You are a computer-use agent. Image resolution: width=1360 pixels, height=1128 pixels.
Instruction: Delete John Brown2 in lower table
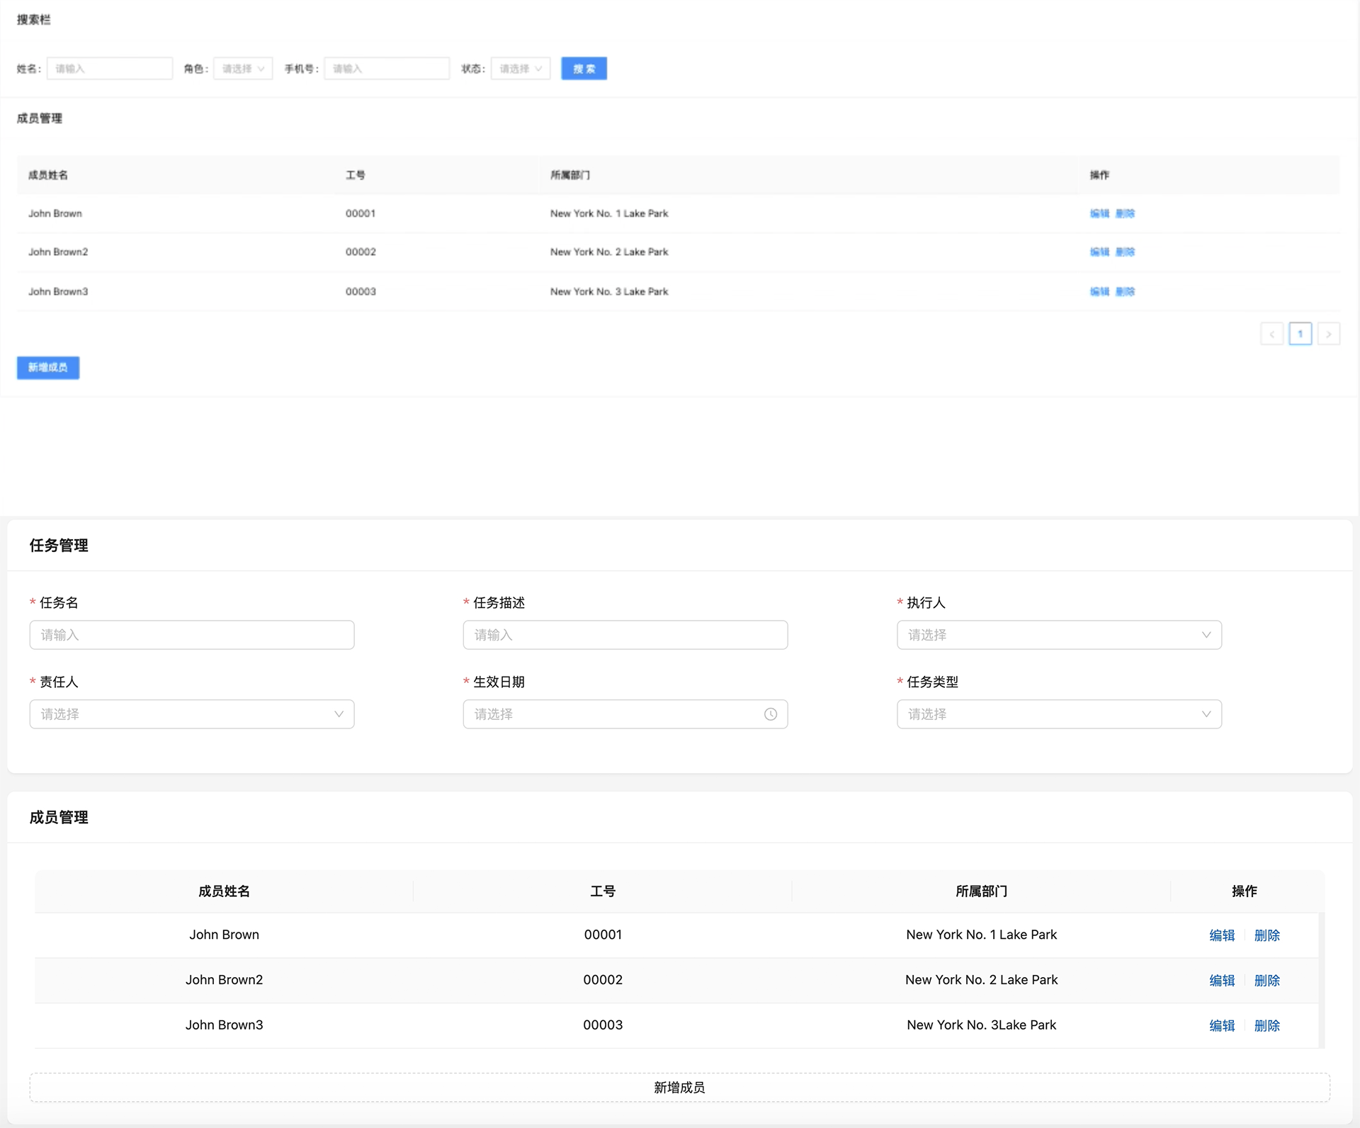click(x=1266, y=981)
